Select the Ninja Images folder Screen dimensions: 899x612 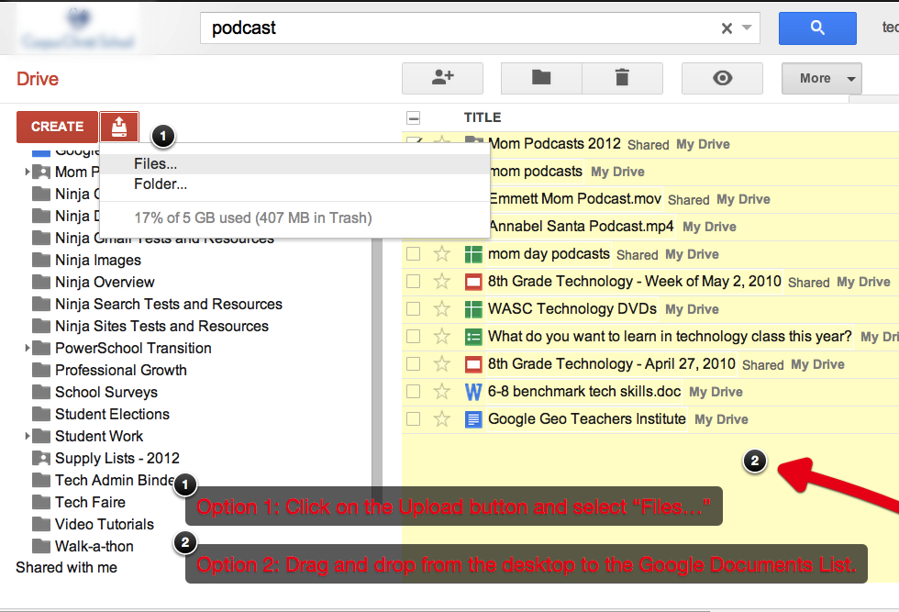pyautogui.click(x=98, y=260)
